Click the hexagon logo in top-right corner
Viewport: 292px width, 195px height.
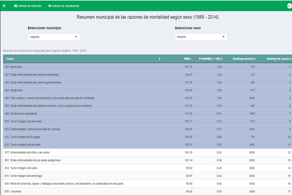pyautogui.click(x=289, y=6)
